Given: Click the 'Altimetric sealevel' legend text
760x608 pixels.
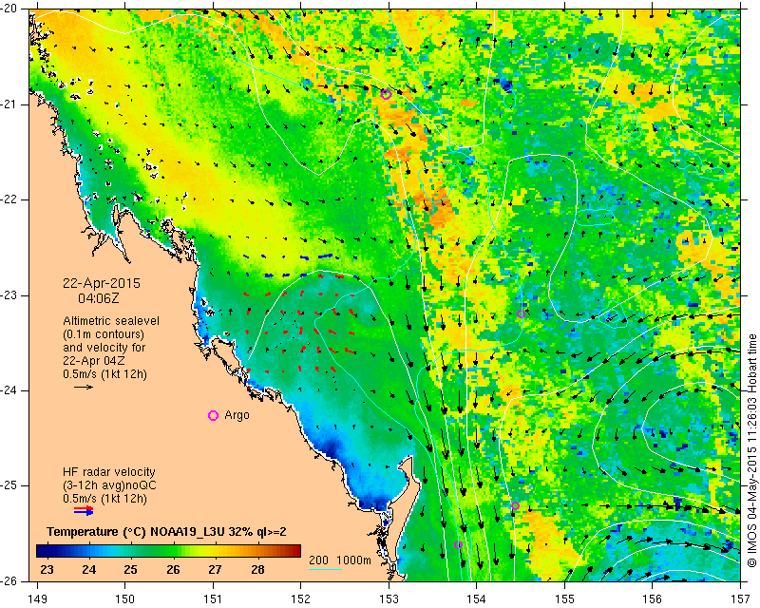Looking at the screenshot, I should (111, 321).
